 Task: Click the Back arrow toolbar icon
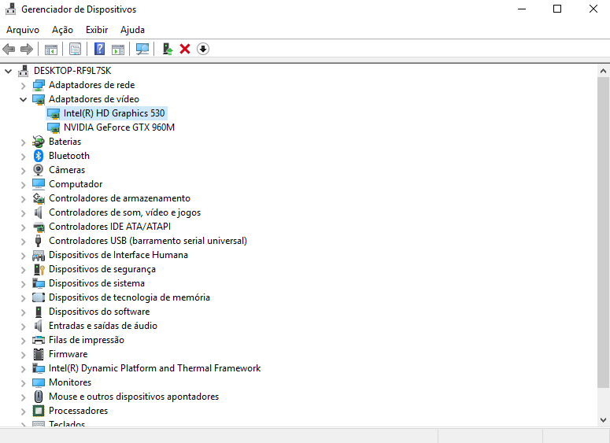[9, 49]
